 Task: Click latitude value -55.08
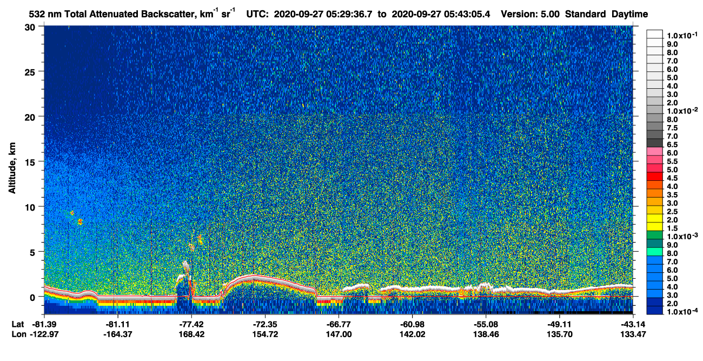[x=485, y=324]
